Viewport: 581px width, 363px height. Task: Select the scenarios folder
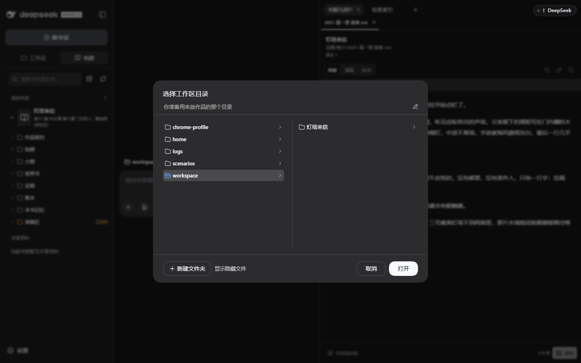224,163
